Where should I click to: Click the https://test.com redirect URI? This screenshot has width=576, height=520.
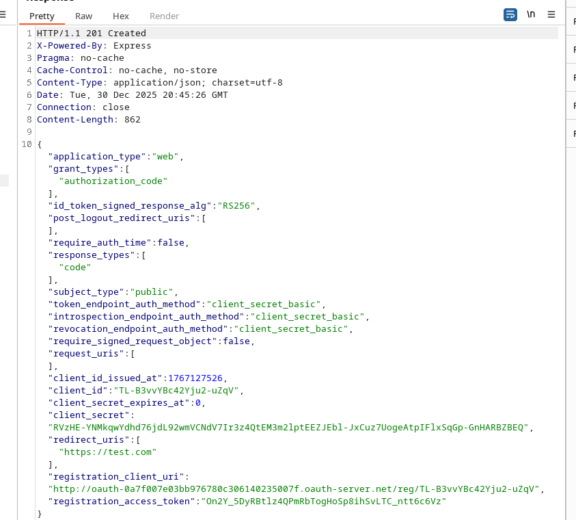(108, 452)
